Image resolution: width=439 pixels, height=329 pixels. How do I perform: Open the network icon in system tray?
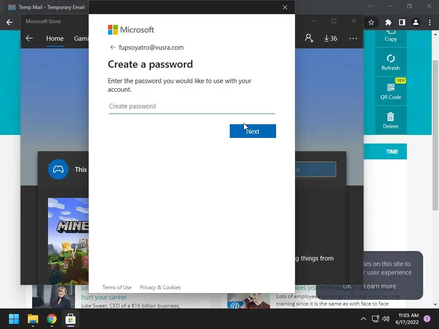point(375,319)
